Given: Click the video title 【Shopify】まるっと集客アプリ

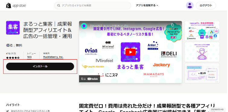Looking at the screenshot, I should click(109, 26).
